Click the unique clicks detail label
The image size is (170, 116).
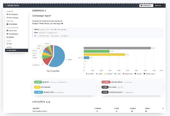click(59, 93)
